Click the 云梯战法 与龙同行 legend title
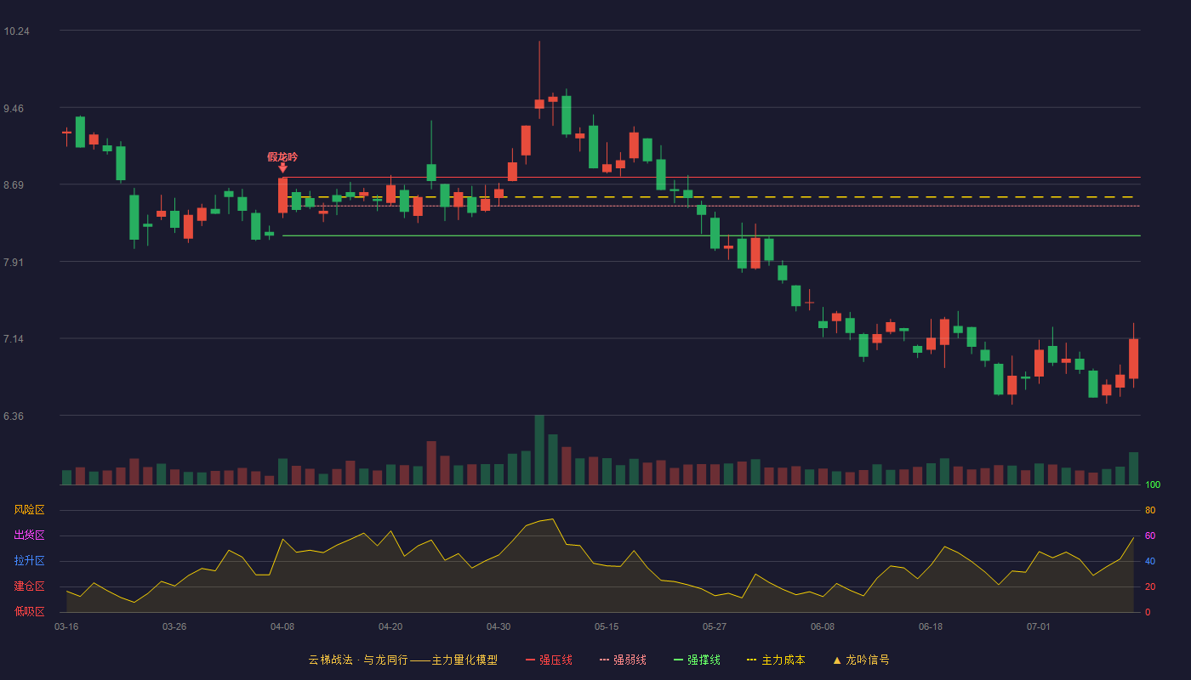 click(x=402, y=660)
